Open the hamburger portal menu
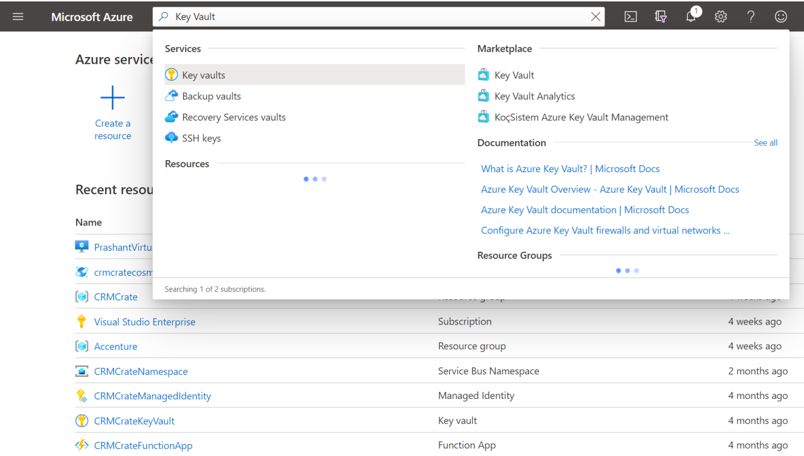Image resolution: width=804 pixels, height=456 pixels. 18,17
